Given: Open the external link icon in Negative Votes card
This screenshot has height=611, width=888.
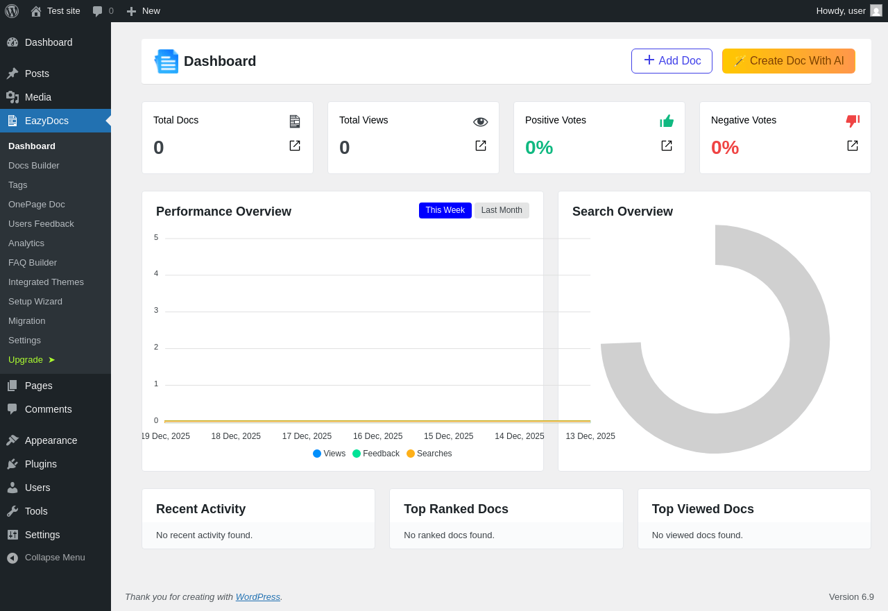Looking at the screenshot, I should pos(853,146).
